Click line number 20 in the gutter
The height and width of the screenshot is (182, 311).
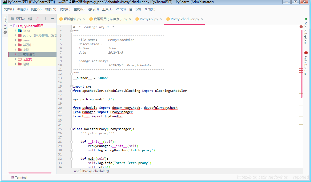click(60, 108)
